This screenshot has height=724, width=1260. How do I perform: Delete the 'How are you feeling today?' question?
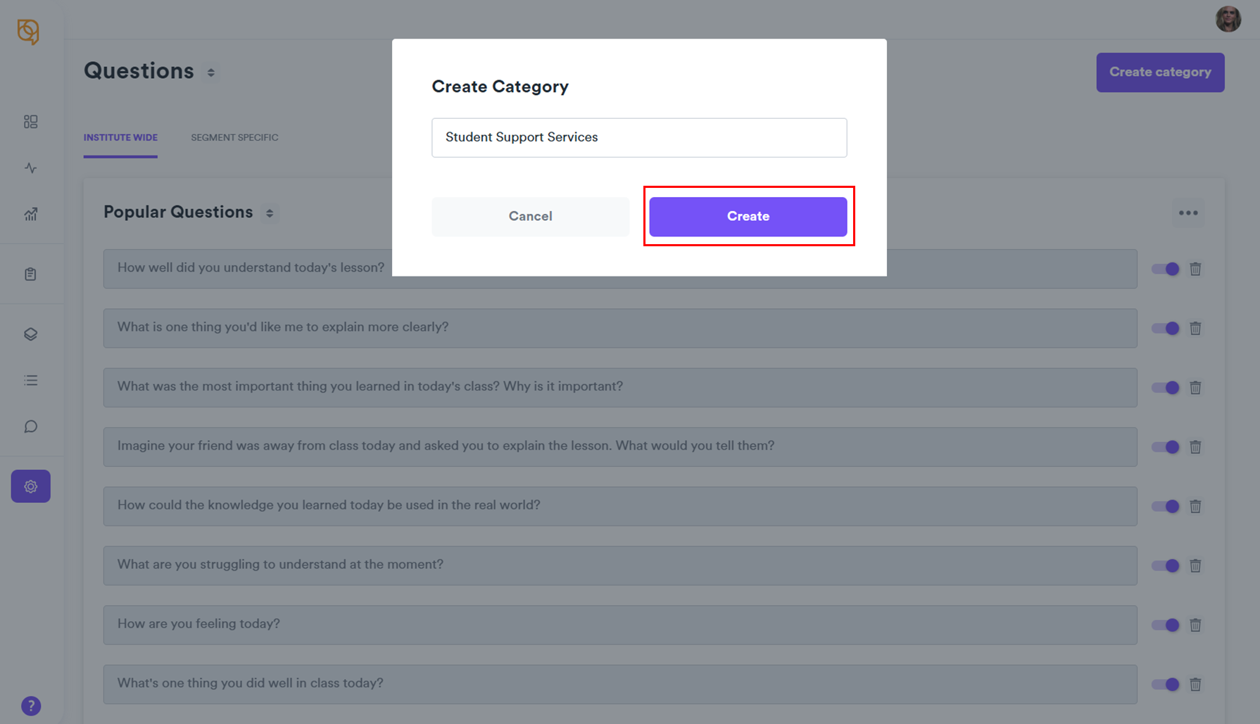(x=1195, y=625)
